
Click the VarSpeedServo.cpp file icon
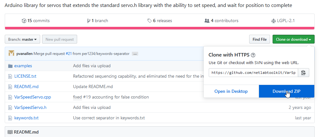click(10, 97)
